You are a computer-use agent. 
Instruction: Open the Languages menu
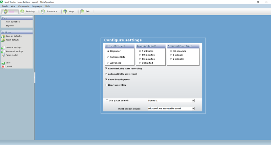pyautogui.click(x=37, y=6)
